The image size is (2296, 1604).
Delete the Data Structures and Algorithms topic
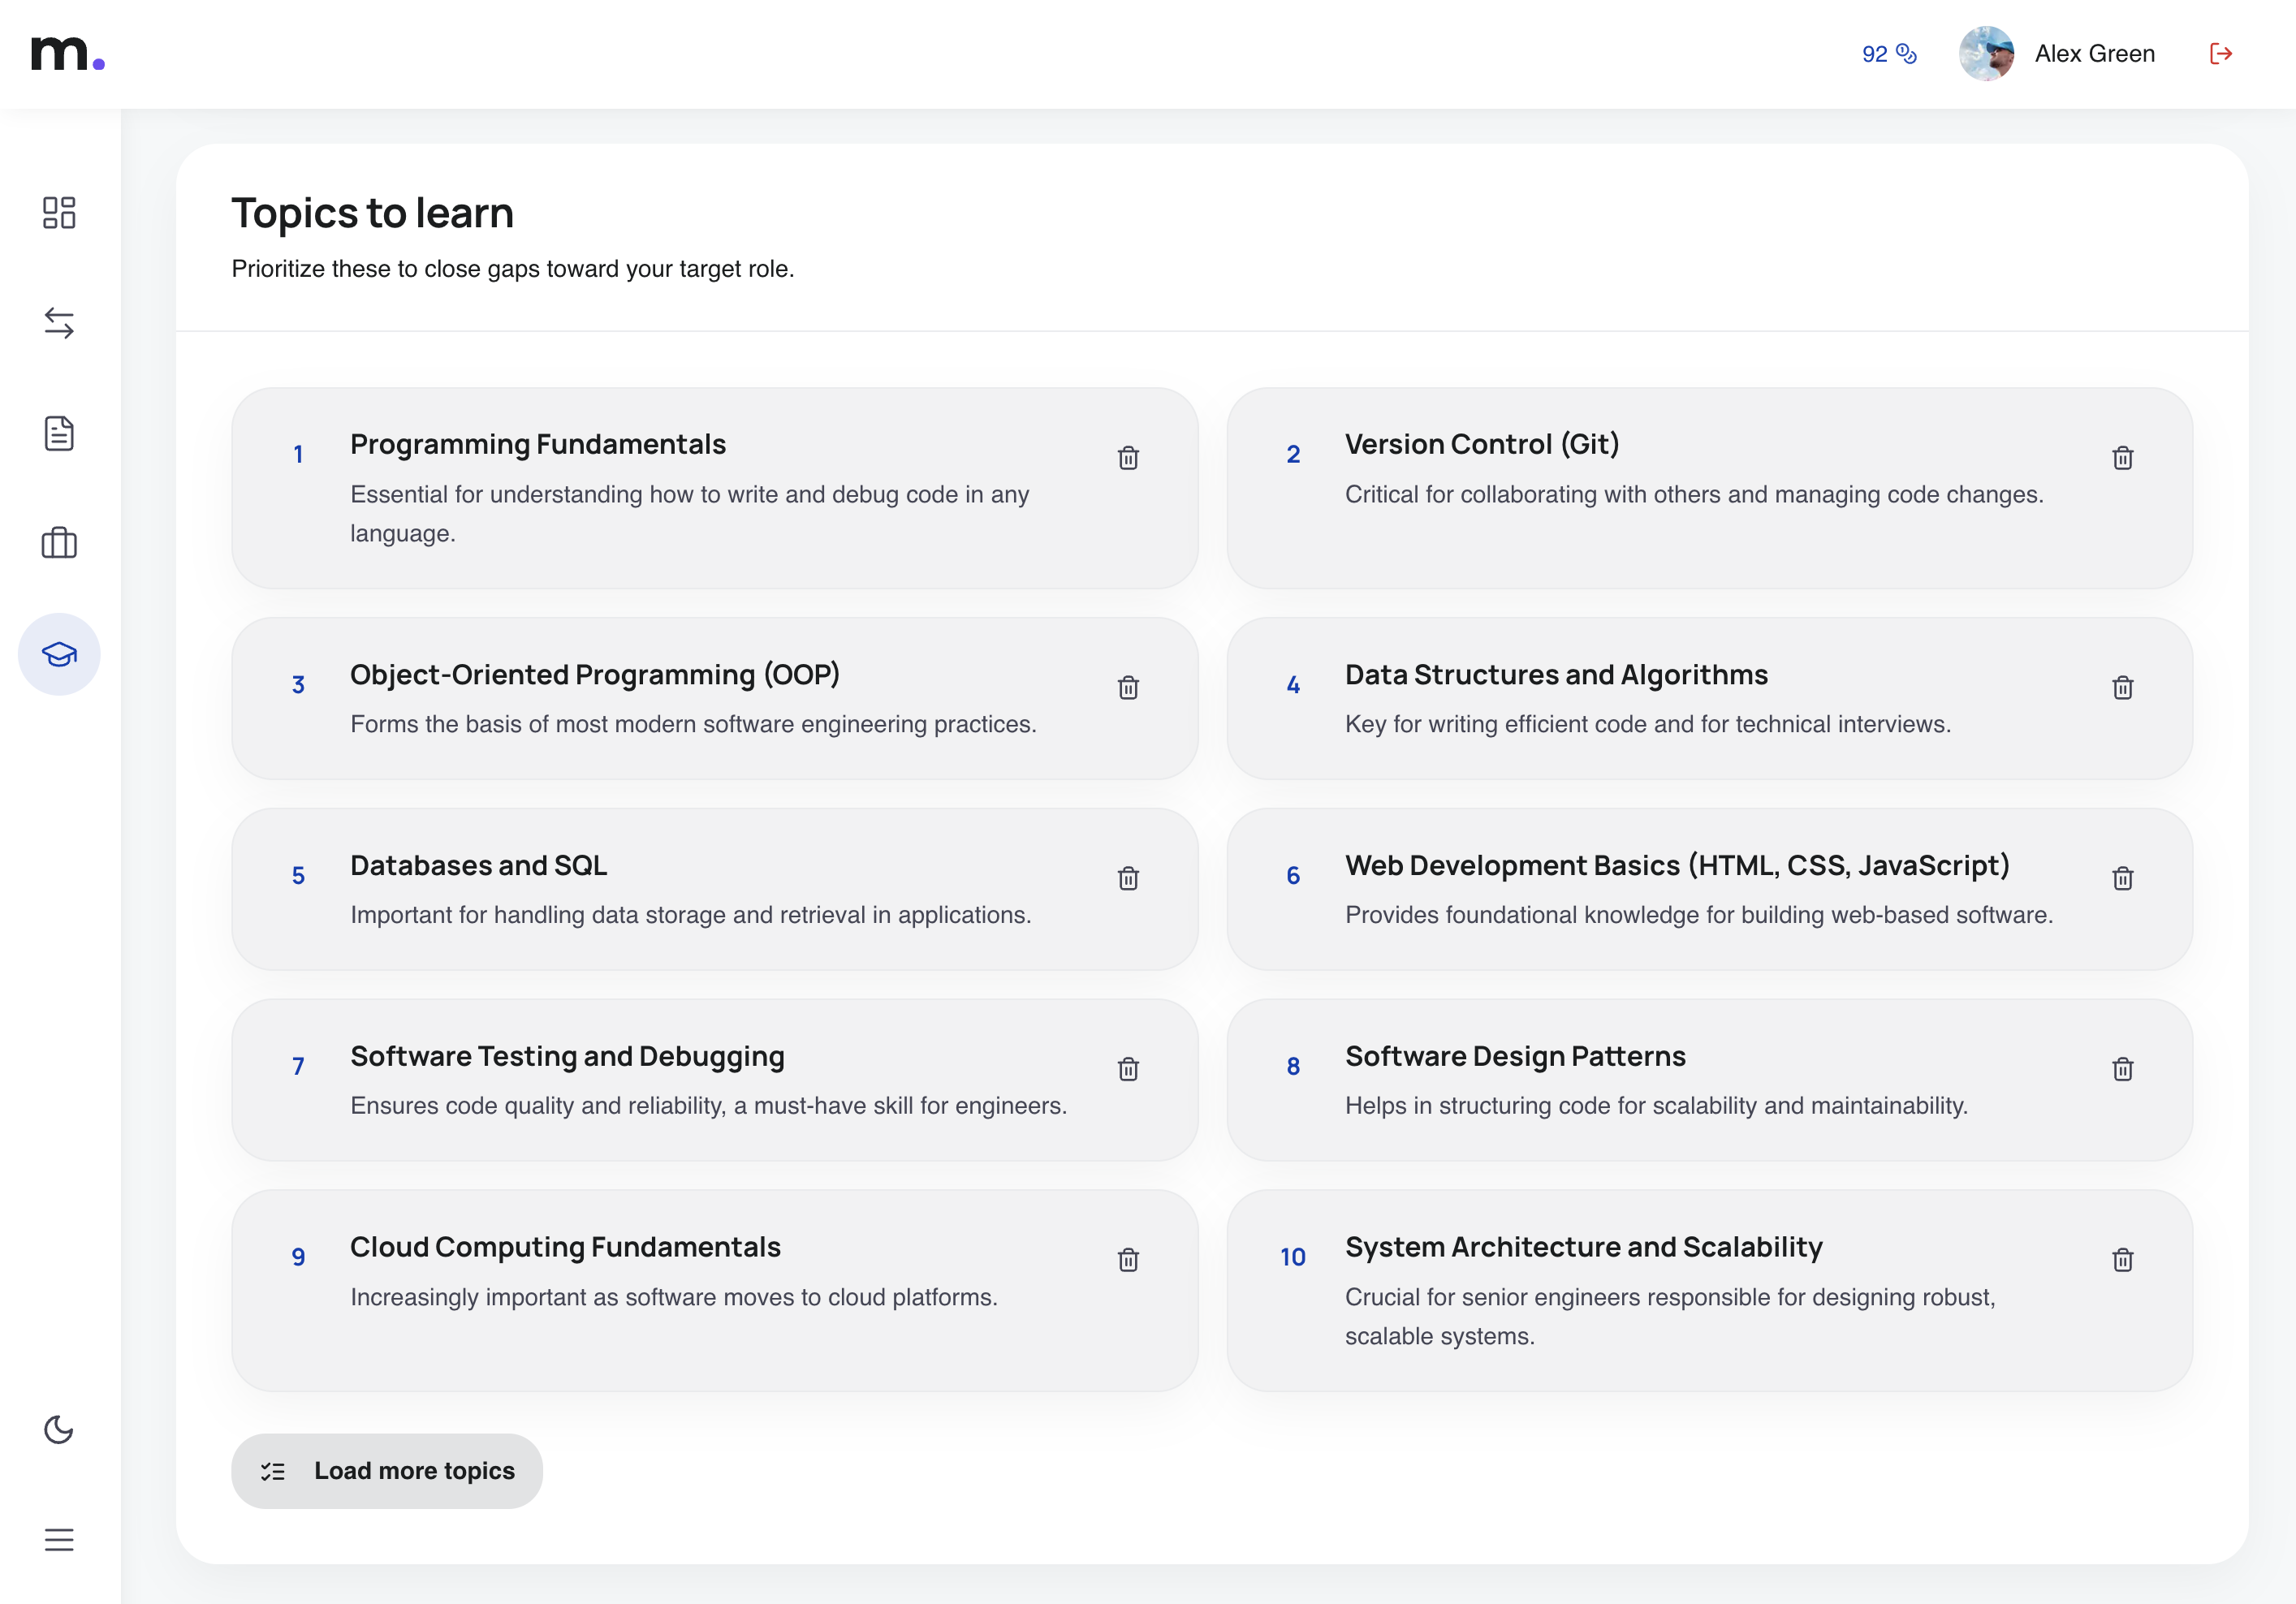(2124, 688)
